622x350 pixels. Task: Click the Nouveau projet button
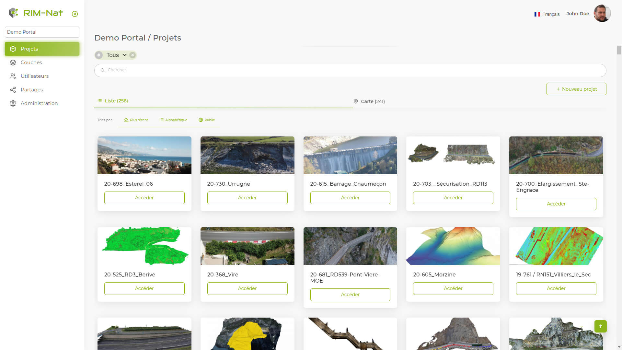(576, 89)
